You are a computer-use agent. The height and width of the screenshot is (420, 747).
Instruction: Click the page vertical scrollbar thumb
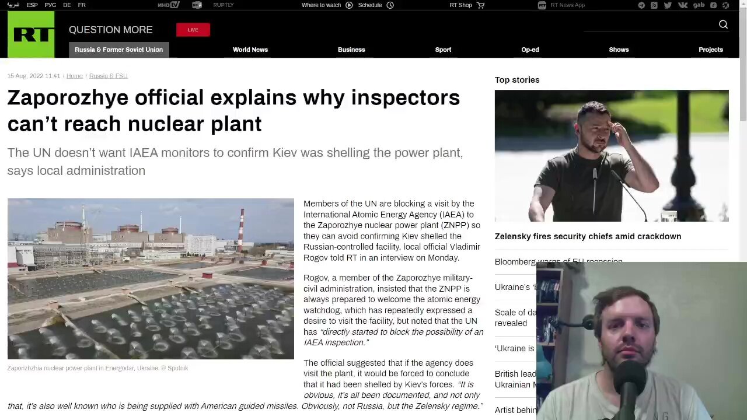(743, 65)
